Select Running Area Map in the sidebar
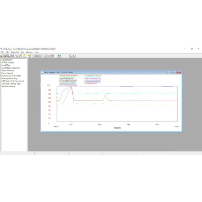 point(9,78)
